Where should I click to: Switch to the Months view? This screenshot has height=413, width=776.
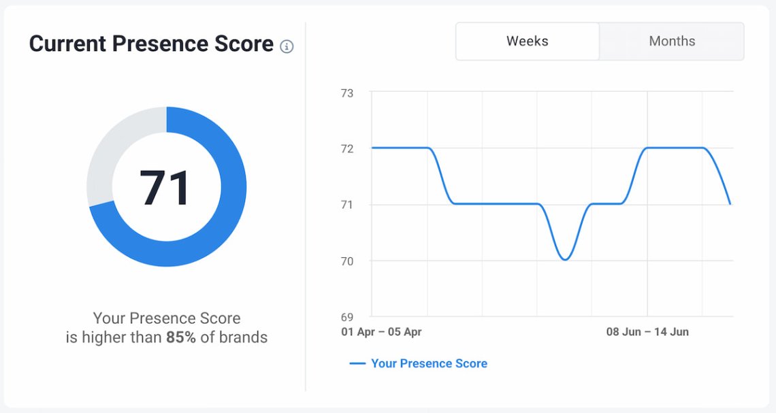pyautogui.click(x=672, y=41)
